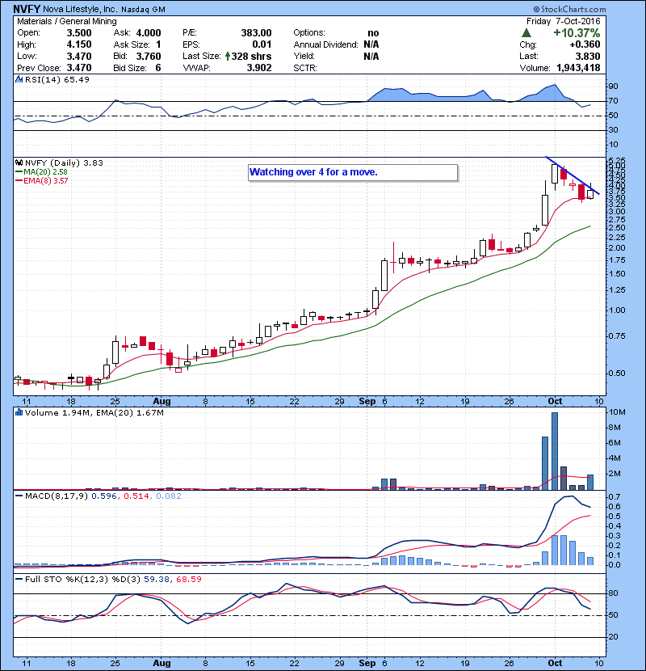The image size is (646, 671).
Task: Click the bar-chart icon beside the Volume label
Action: [x=19, y=412]
